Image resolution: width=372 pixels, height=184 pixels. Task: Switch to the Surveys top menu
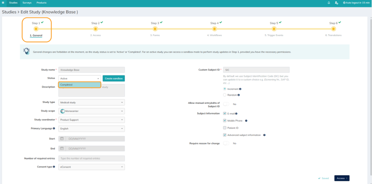pos(27,3)
